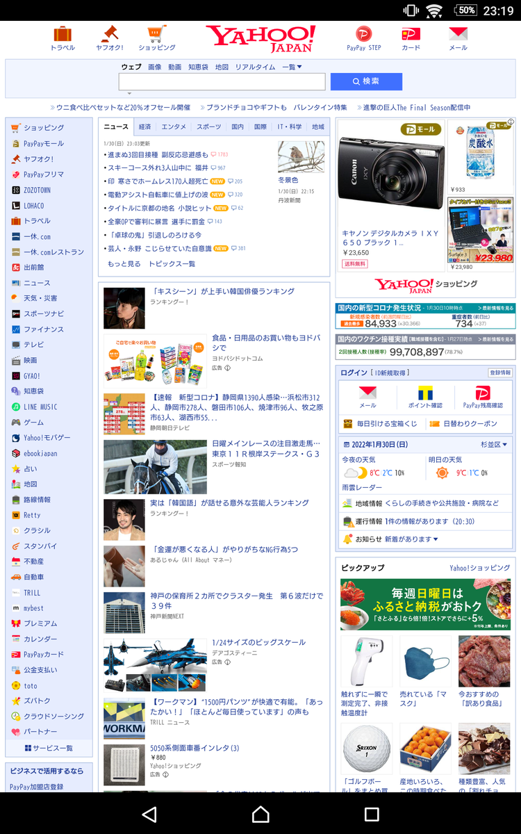Image resolution: width=521 pixels, height=834 pixels.
Task: Open the ふるさと納税 Sunday banner
Action: (x=425, y=605)
